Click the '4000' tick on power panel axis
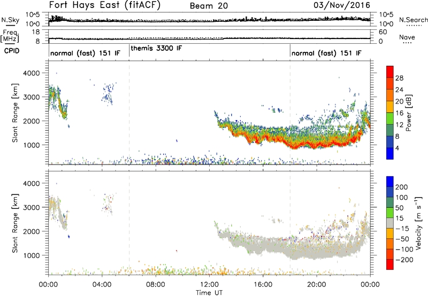This screenshot has width=428, height=296. tap(32, 73)
